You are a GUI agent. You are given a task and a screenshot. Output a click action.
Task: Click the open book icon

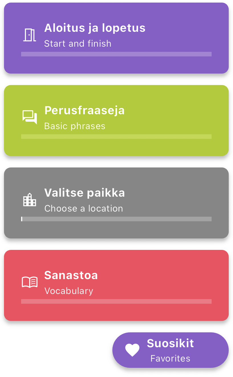pos(30,282)
